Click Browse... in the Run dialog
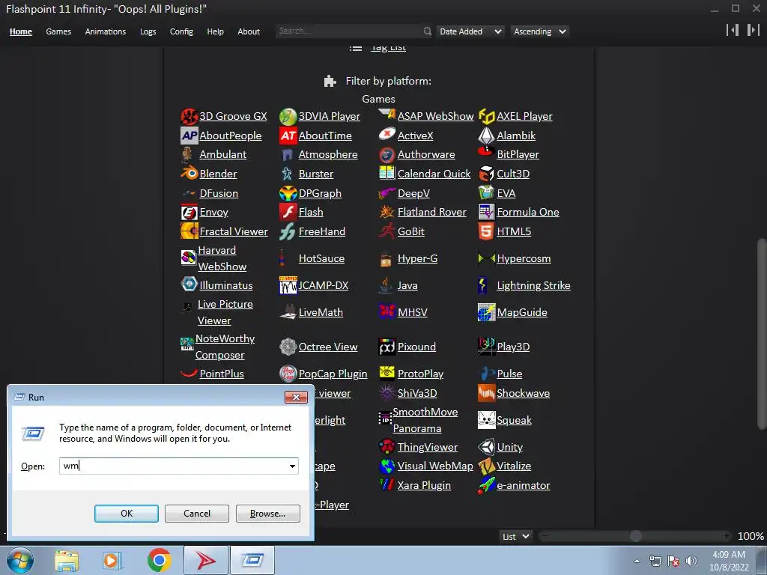 (x=267, y=514)
